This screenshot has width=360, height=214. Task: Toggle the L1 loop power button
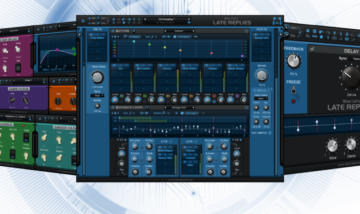tap(118, 140)
